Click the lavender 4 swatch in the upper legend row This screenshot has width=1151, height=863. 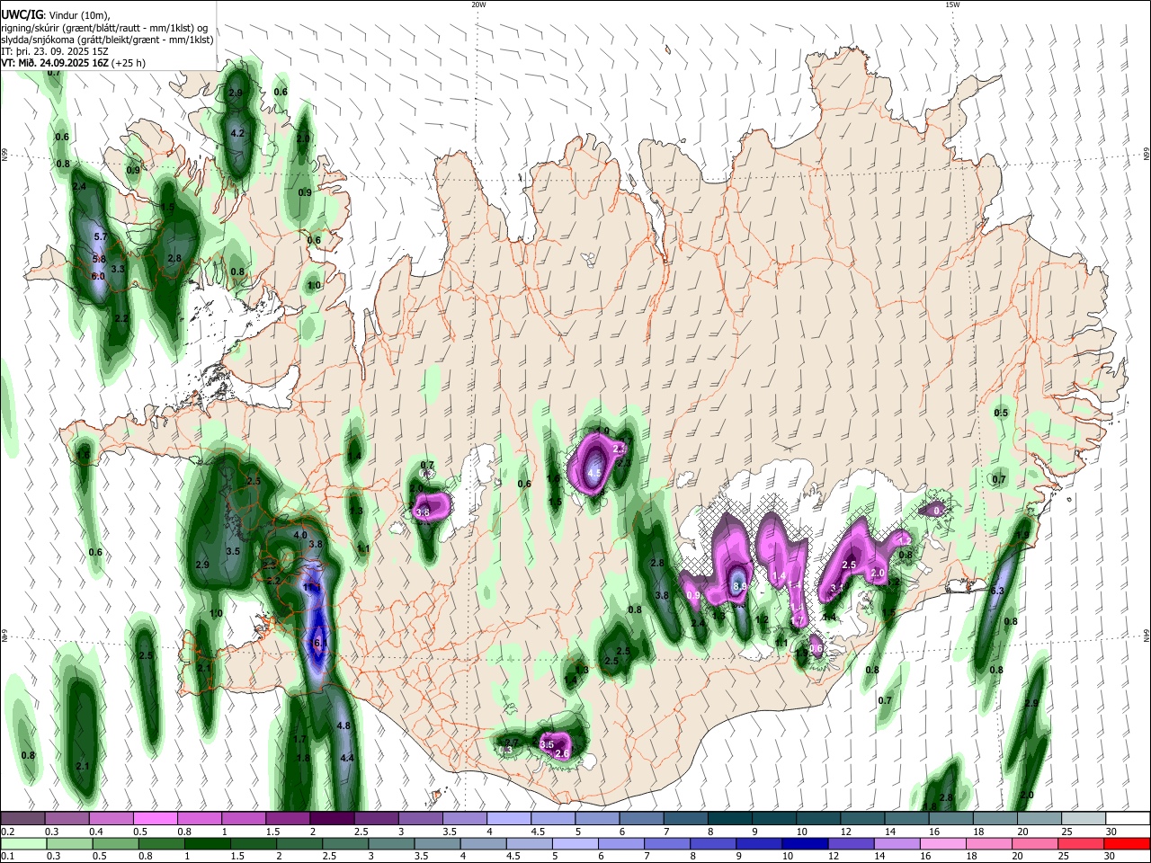click(x=507, y=819)
